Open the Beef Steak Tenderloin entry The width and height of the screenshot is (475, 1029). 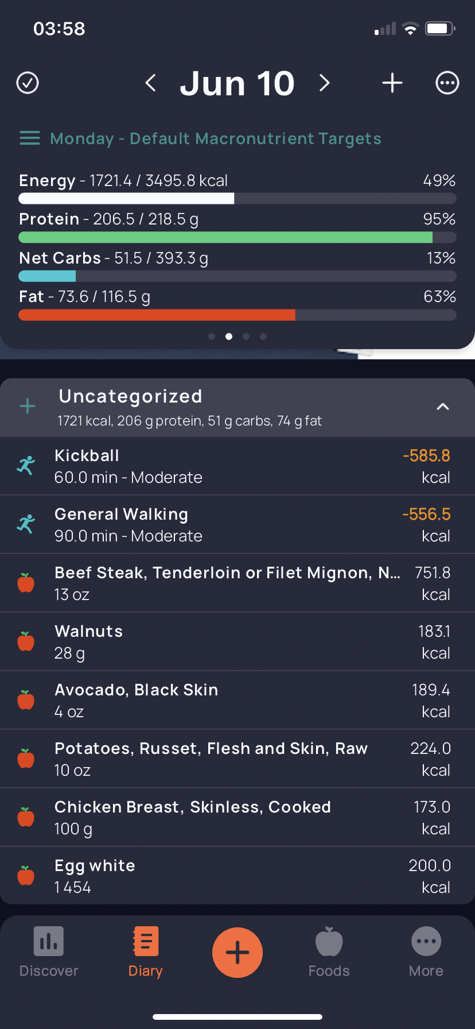[237, 583]
